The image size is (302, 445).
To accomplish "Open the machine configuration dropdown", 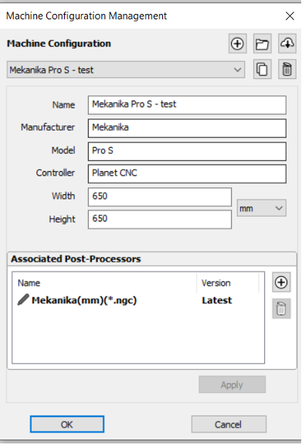I will (126, 70).
